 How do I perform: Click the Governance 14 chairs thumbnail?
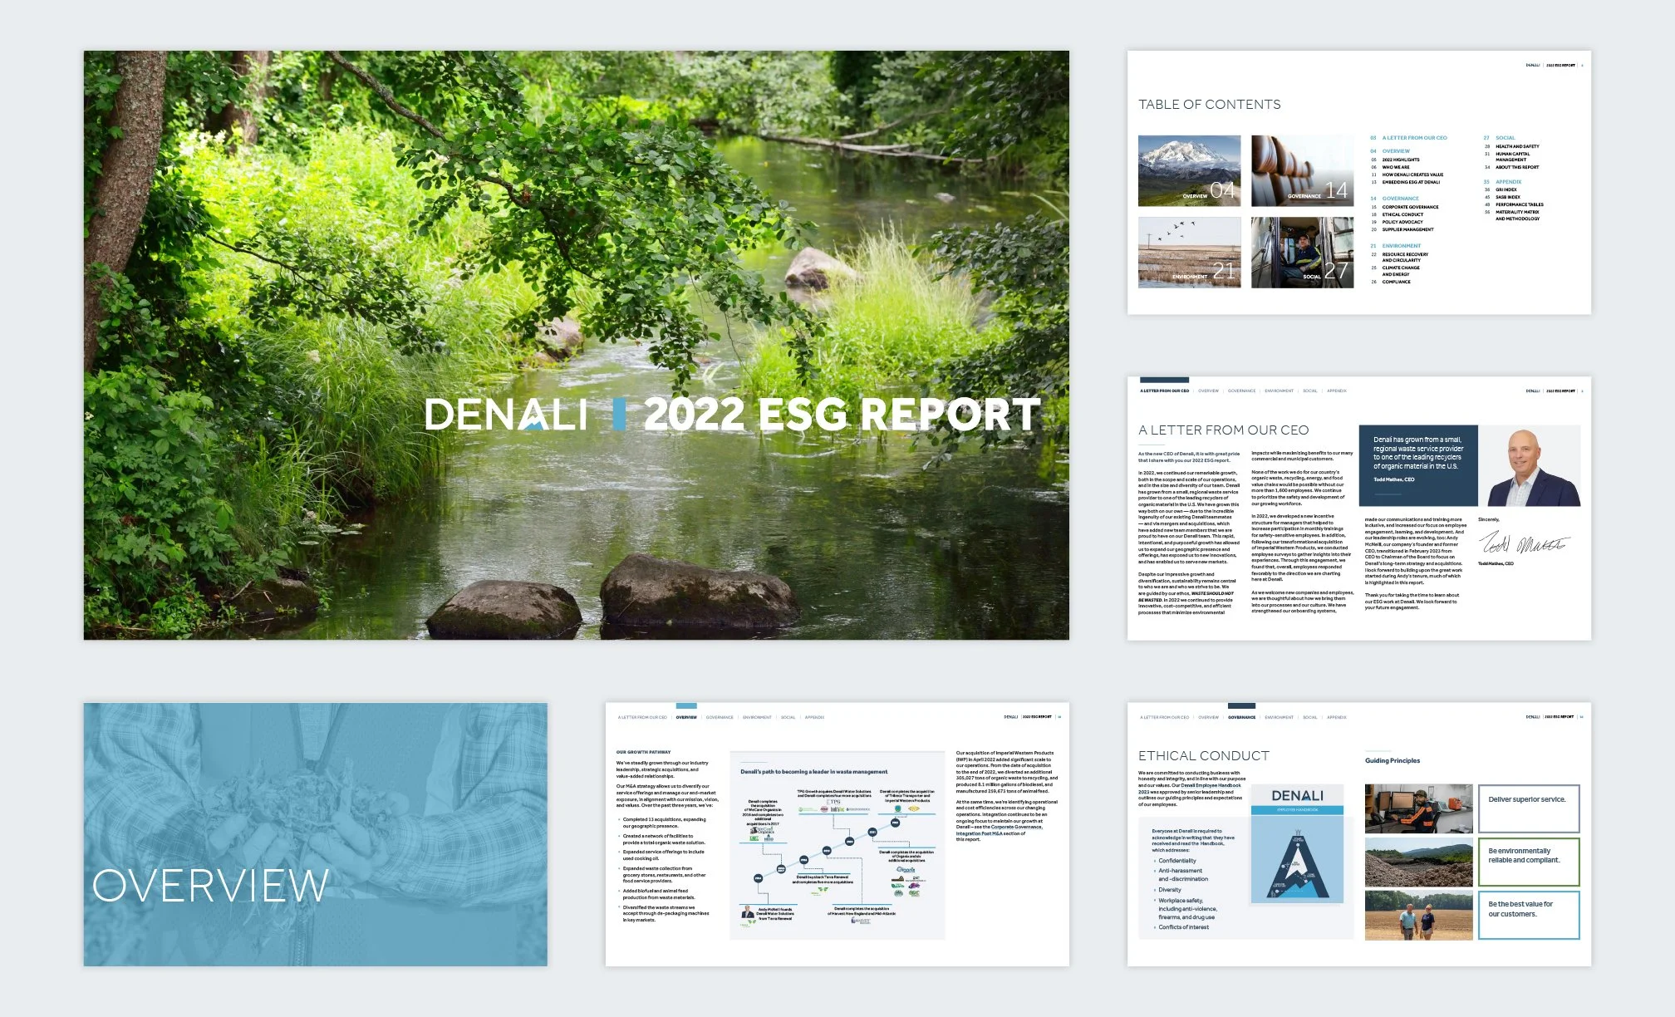click(x=1302, y=170)
